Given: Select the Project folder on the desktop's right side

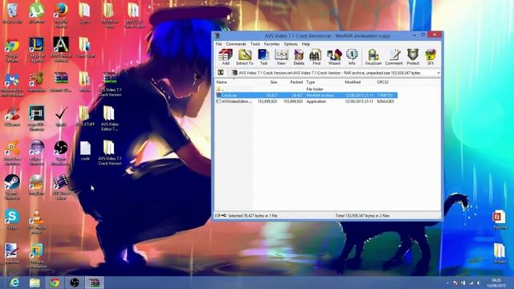Looking at the screenshot, I should point(500,254).
